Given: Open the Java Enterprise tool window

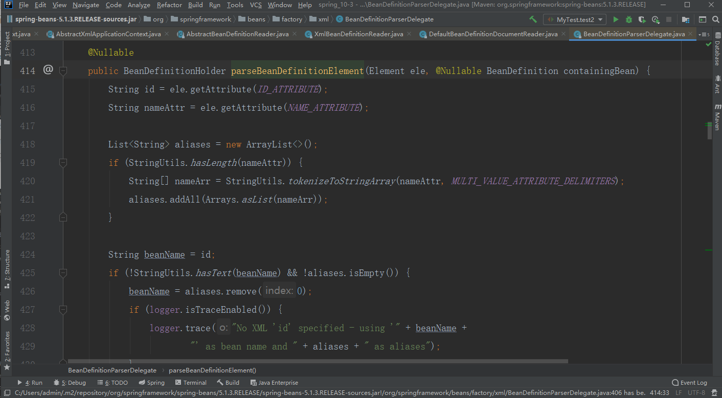Looking at the screenshot, I should pos(275,383).
